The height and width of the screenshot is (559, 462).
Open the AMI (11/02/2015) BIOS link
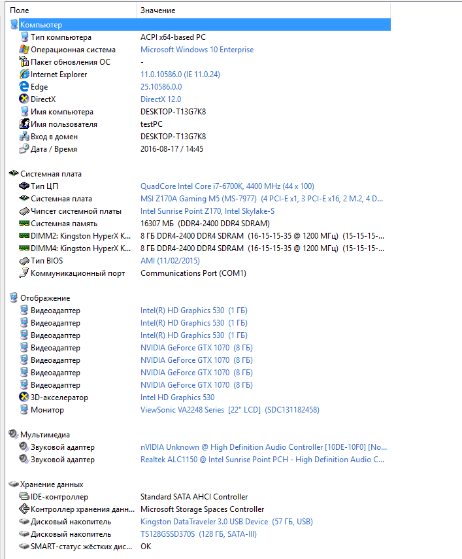pyautogui.click(x=170, y=261)
